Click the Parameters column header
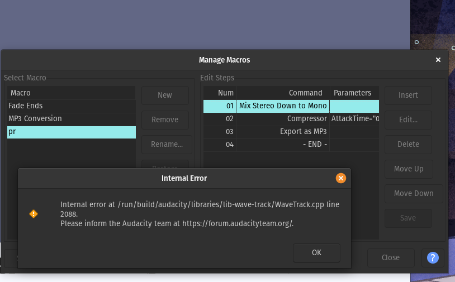Image resolution: width=455 pixels, height=282 pixels. (354, 93)
